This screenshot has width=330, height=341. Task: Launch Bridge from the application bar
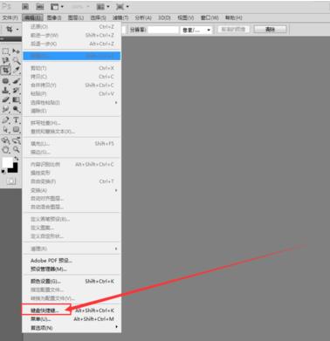(x=25, y=6)
